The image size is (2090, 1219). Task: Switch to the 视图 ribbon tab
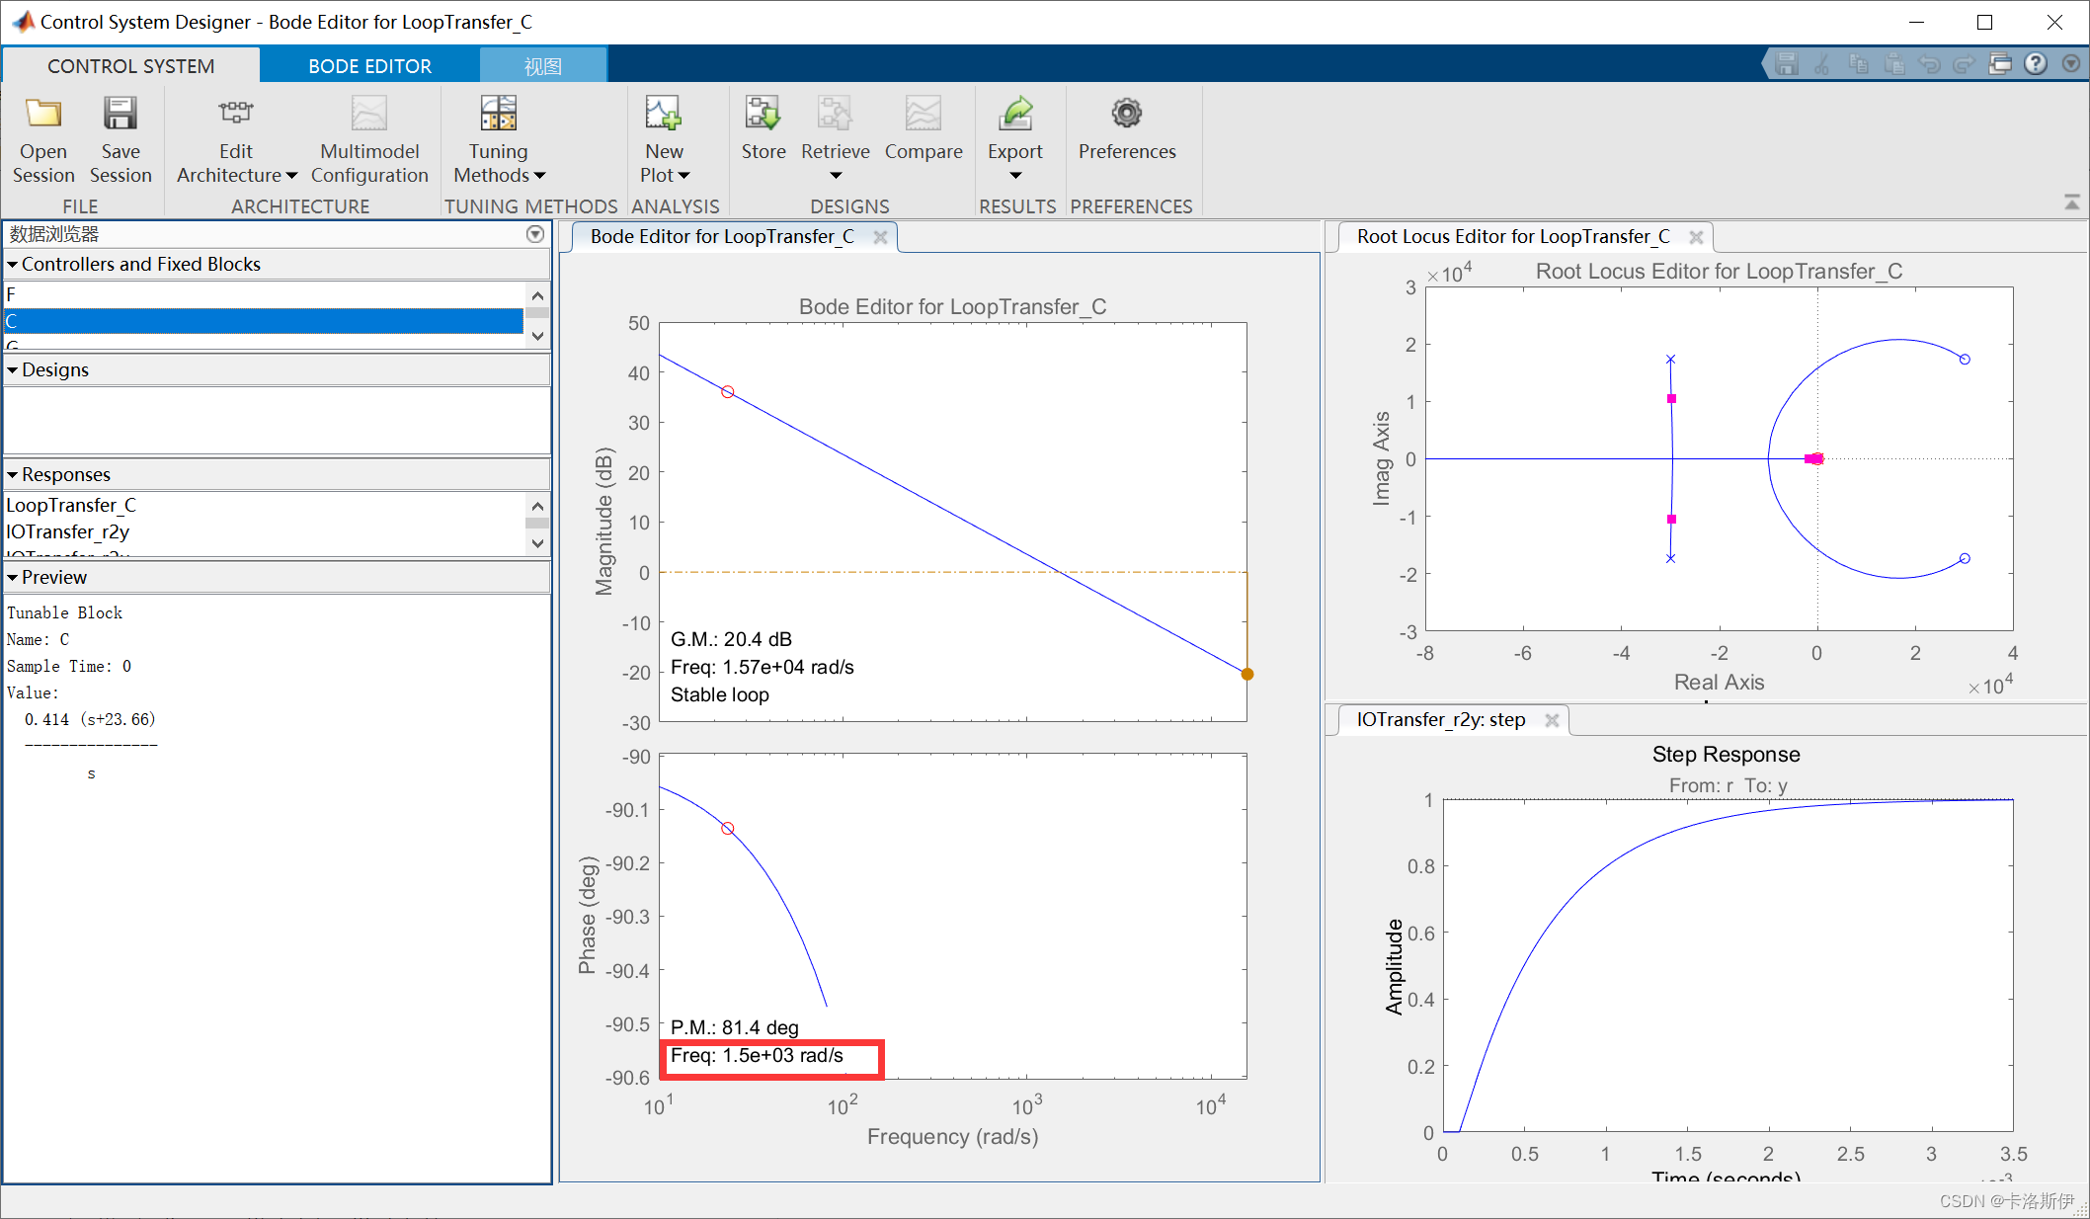542,66
